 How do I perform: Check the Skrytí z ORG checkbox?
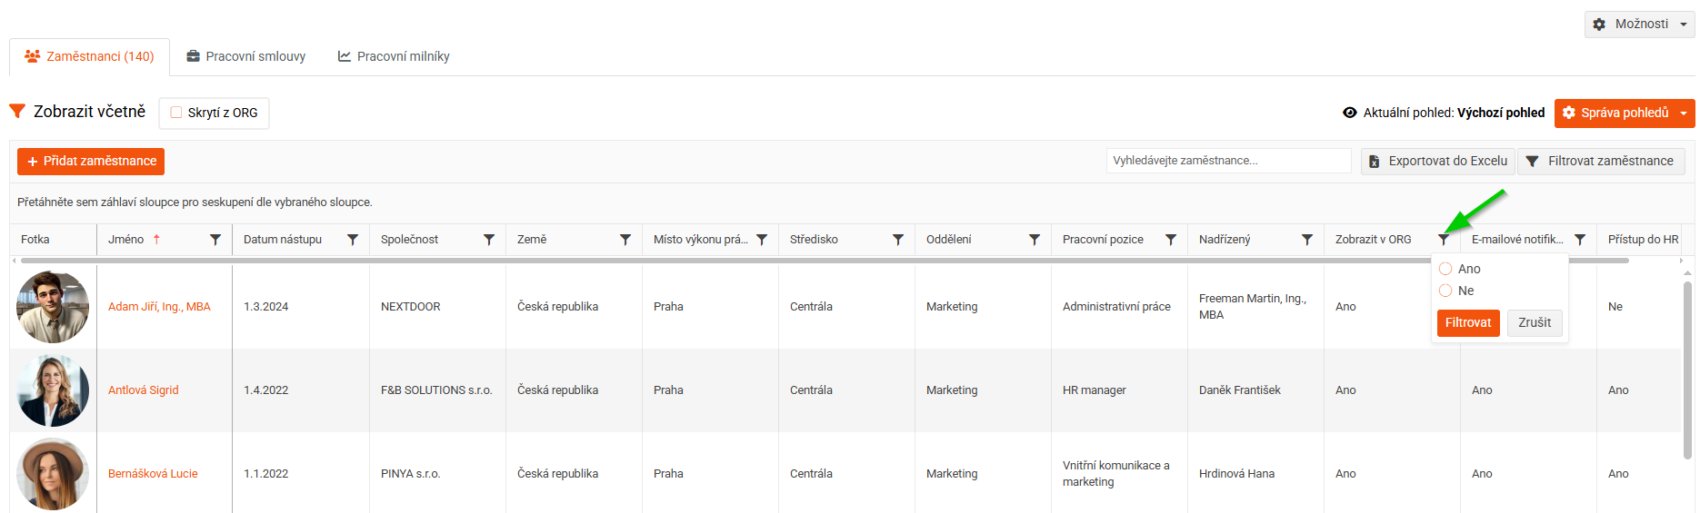(x=176, y=113)
